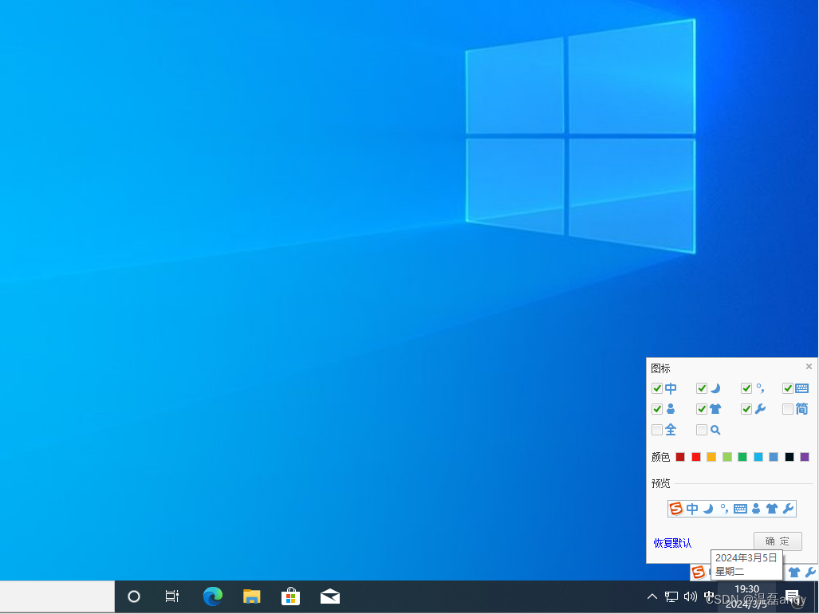This screenshot has height=614, width=819.
Task: Pick the dark red color swatch
Action: click(x=680, y=457)
